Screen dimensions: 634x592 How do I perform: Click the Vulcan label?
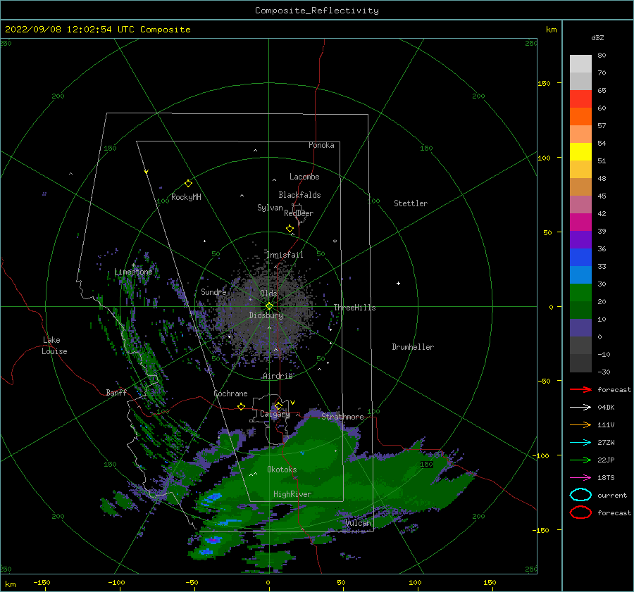pos(358,523)
